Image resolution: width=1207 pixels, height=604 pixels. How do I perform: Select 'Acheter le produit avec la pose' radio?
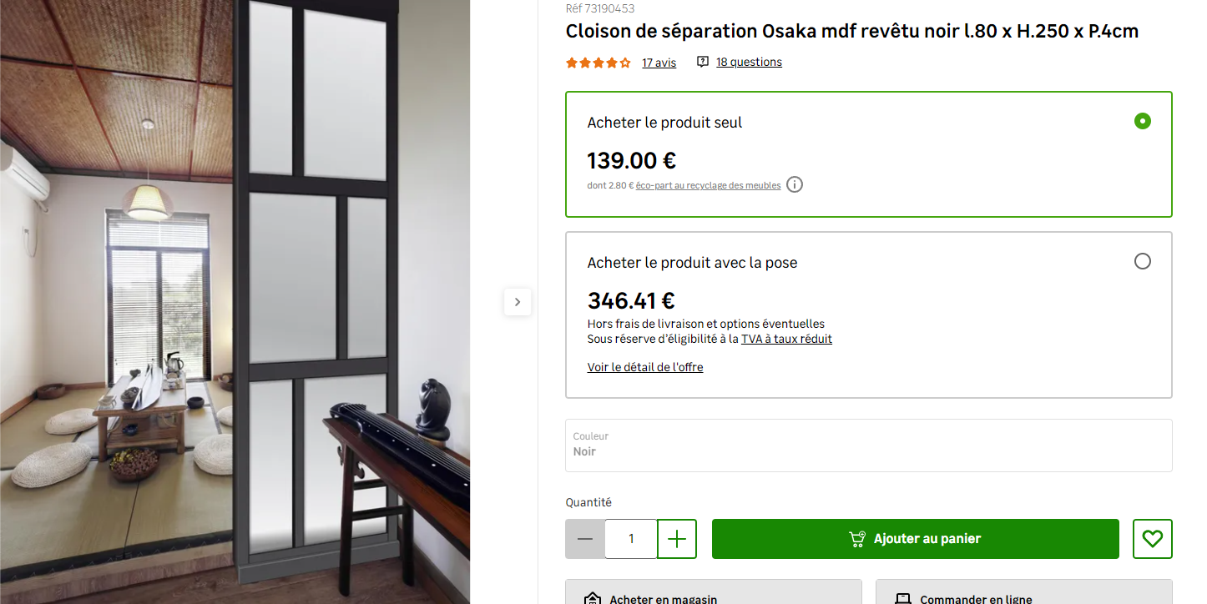[x=1142, y=261]
